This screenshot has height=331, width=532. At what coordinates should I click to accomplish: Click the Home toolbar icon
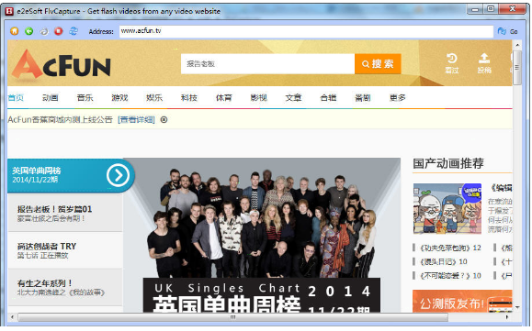click(15, 31)
